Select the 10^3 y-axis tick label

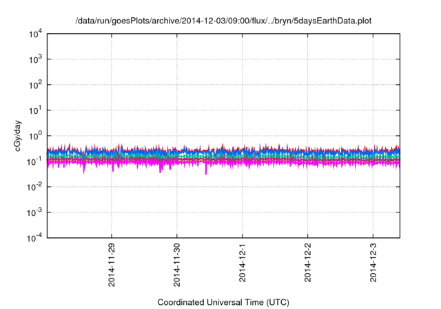34,59
